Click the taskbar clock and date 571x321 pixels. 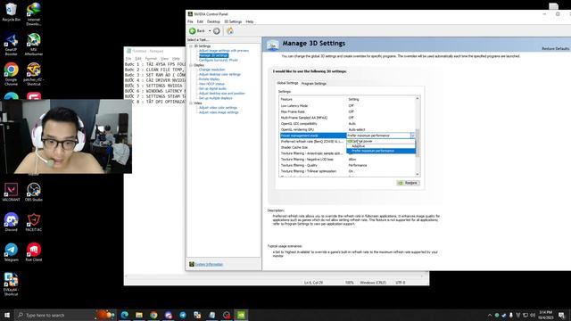(545, 315)
